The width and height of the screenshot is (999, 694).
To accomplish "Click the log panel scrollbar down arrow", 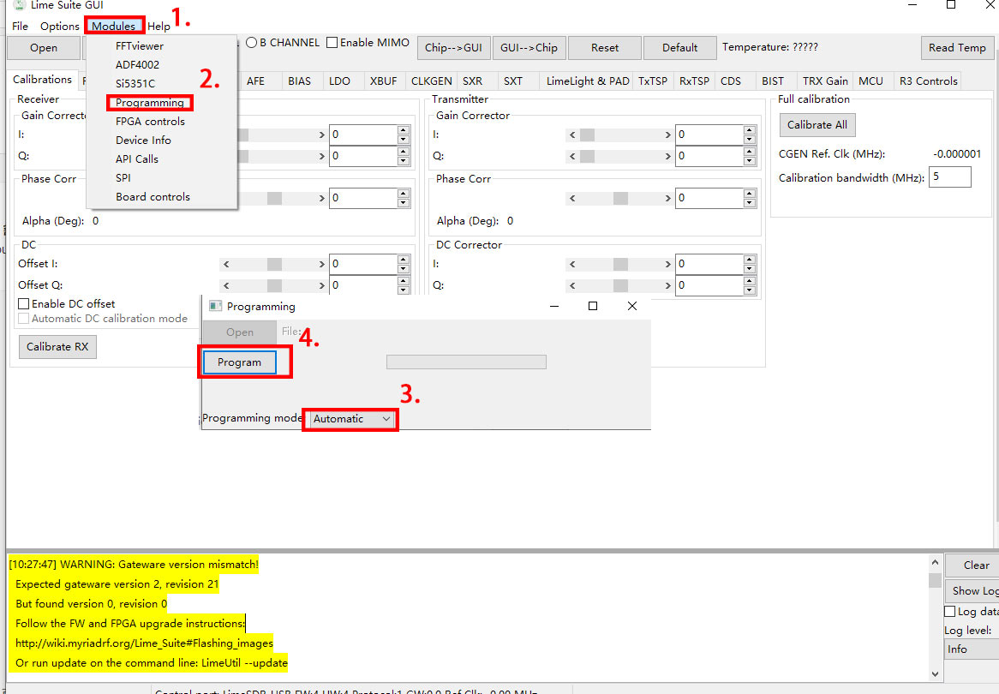I will [935, 673].
